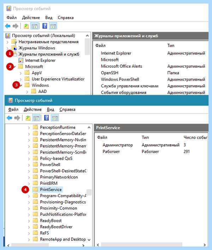Sort by Число событий column header
This screenshot has width=212, height=250.
point(195,137)
